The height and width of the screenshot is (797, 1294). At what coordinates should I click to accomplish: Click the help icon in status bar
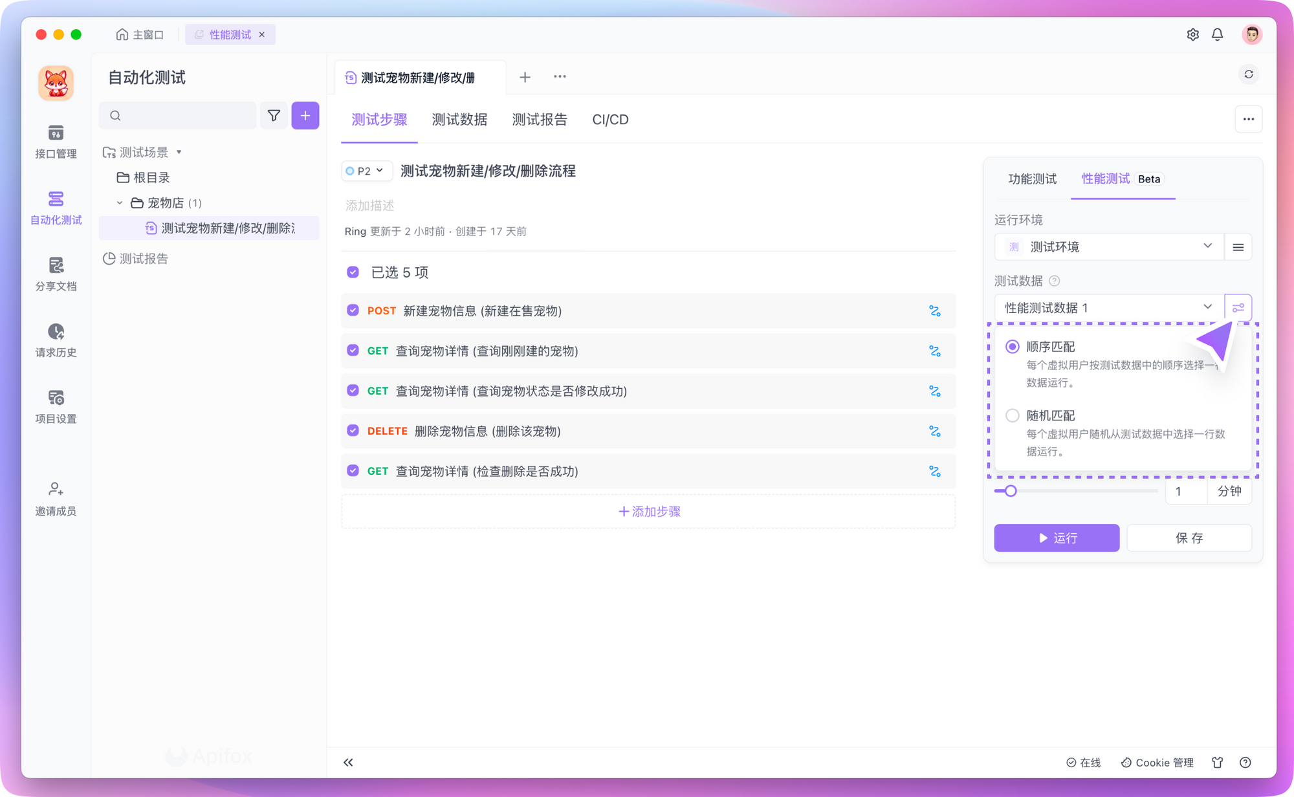point(1245,763)
